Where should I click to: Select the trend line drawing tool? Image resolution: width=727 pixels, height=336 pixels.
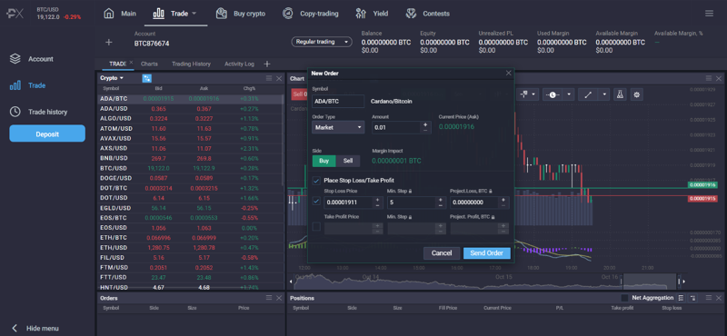588,94
